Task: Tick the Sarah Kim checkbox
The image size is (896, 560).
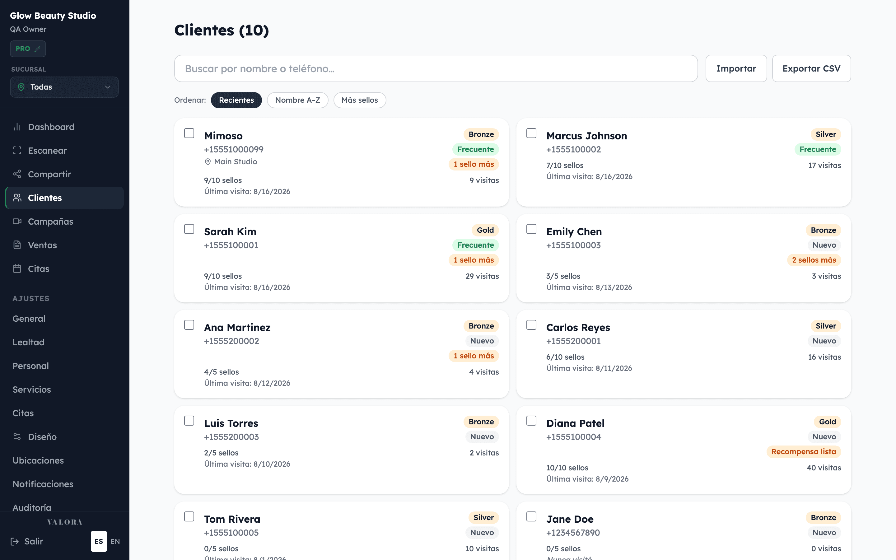Action: point(189,229)
